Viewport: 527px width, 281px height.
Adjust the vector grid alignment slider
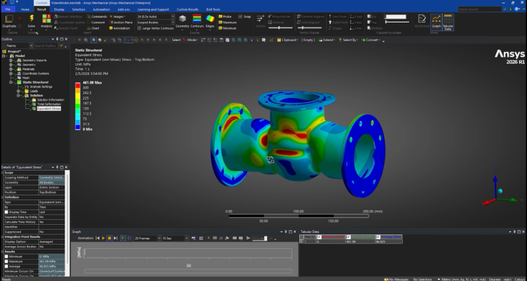[309, 28]
